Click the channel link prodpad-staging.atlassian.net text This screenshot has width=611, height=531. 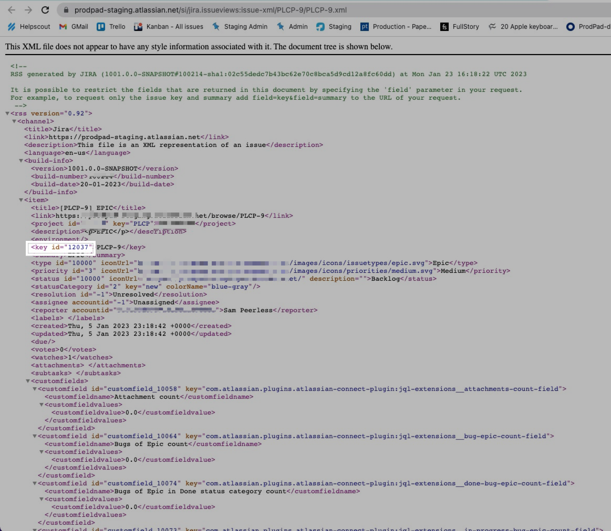[x=125, y=137]
